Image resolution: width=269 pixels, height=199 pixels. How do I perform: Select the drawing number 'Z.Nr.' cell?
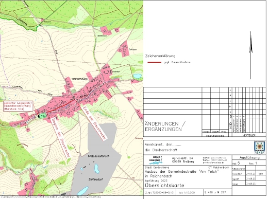160,192
